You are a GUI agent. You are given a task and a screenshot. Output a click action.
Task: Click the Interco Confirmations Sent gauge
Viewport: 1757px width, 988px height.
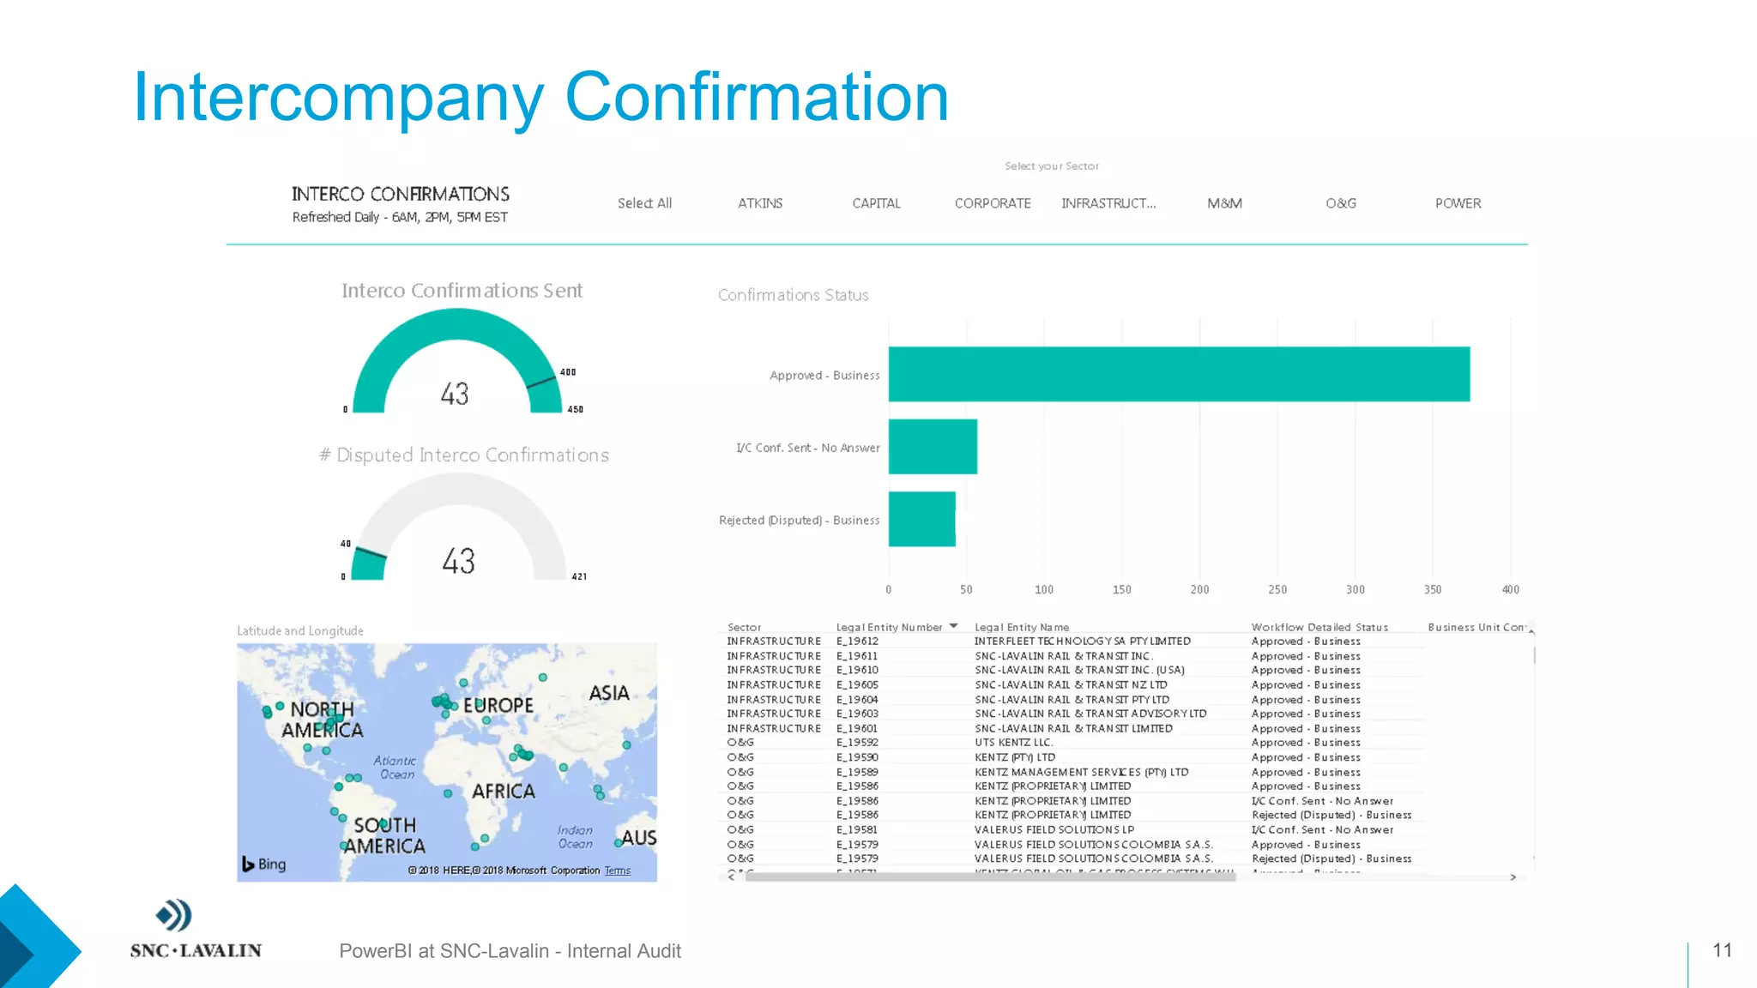pos(457,361)
